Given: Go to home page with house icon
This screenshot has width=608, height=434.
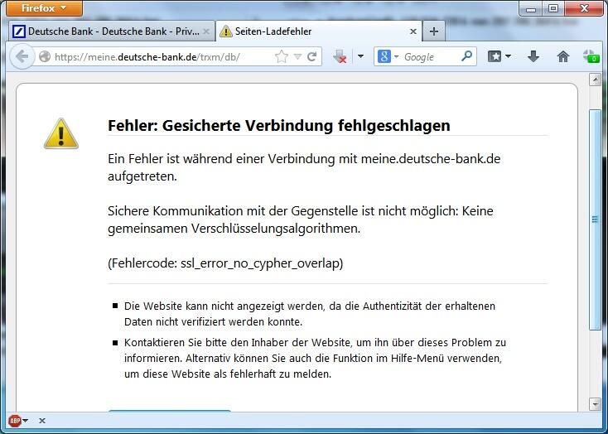Looking at the screenshot, I should click(x=563, y=56).
